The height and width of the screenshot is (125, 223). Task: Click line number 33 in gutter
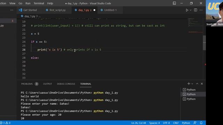pyautogui.click(x=24, y=78)
